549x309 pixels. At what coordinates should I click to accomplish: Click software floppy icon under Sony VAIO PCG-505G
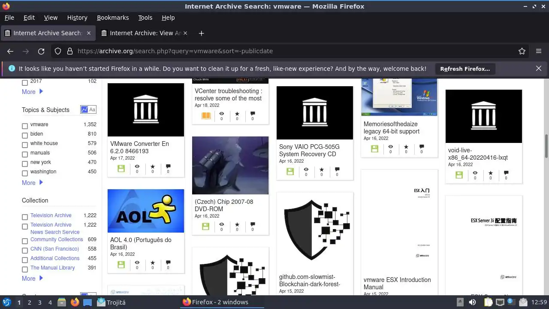tap(290, 172)
